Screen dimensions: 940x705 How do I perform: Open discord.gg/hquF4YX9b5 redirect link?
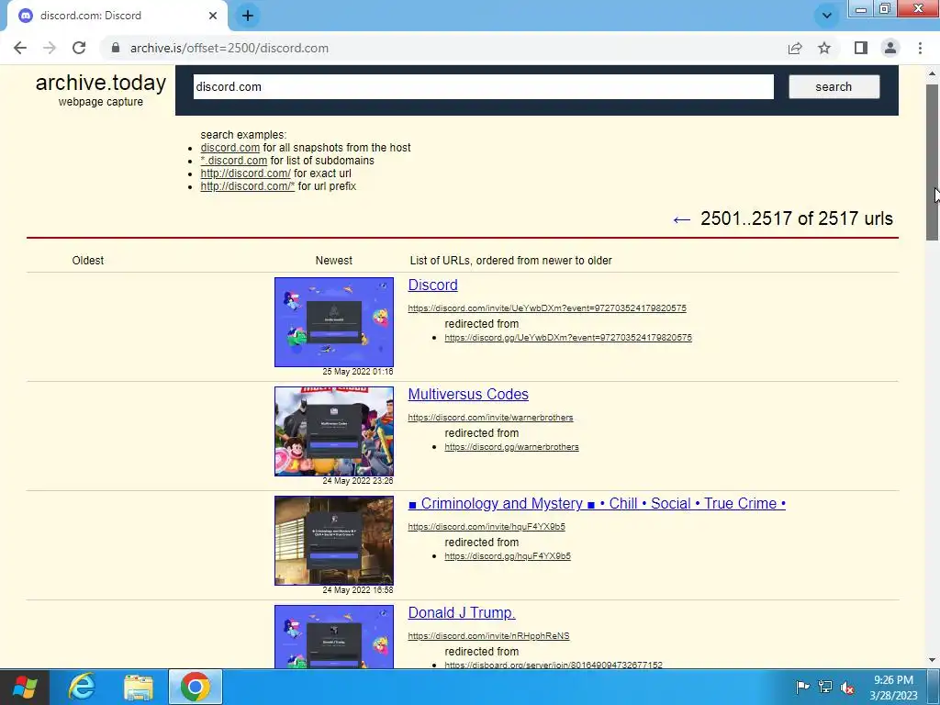508,555
